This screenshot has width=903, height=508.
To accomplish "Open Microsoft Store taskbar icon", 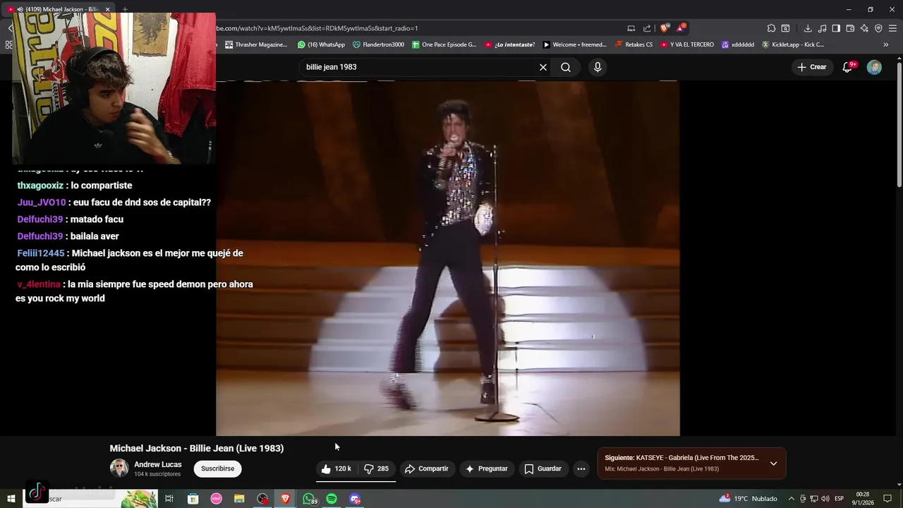I will pyautogui.click(x=193, y=499).
